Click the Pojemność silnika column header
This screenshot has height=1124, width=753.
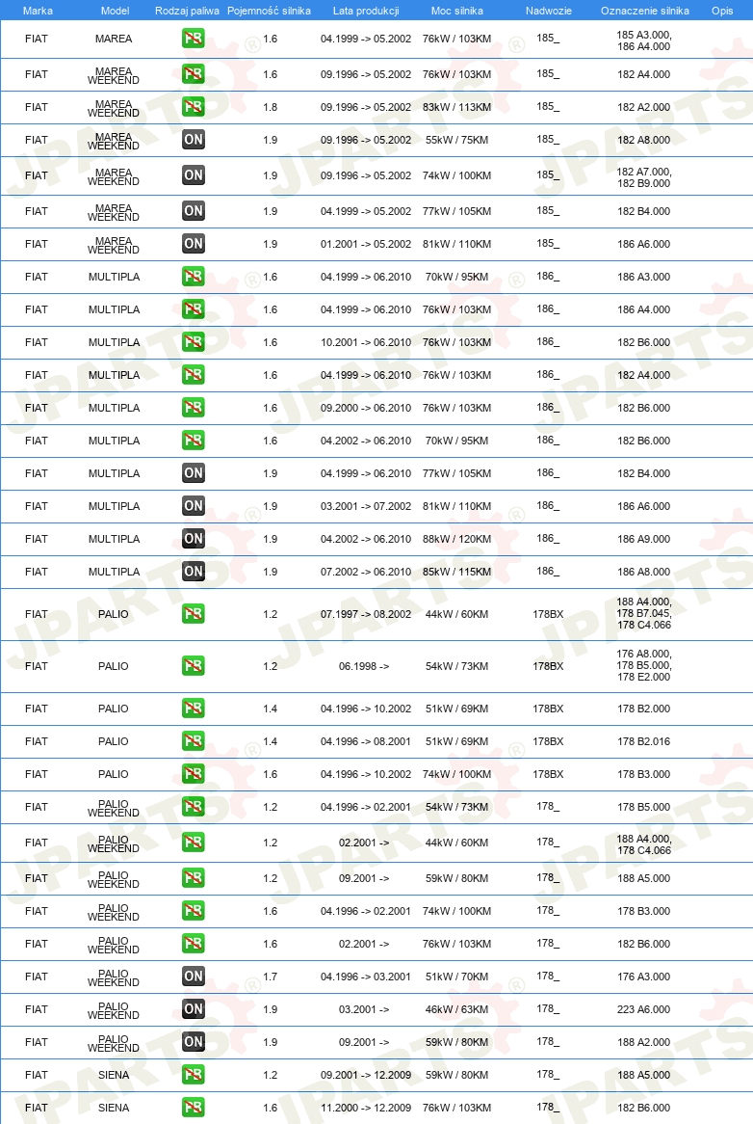[x=269, y=11]
